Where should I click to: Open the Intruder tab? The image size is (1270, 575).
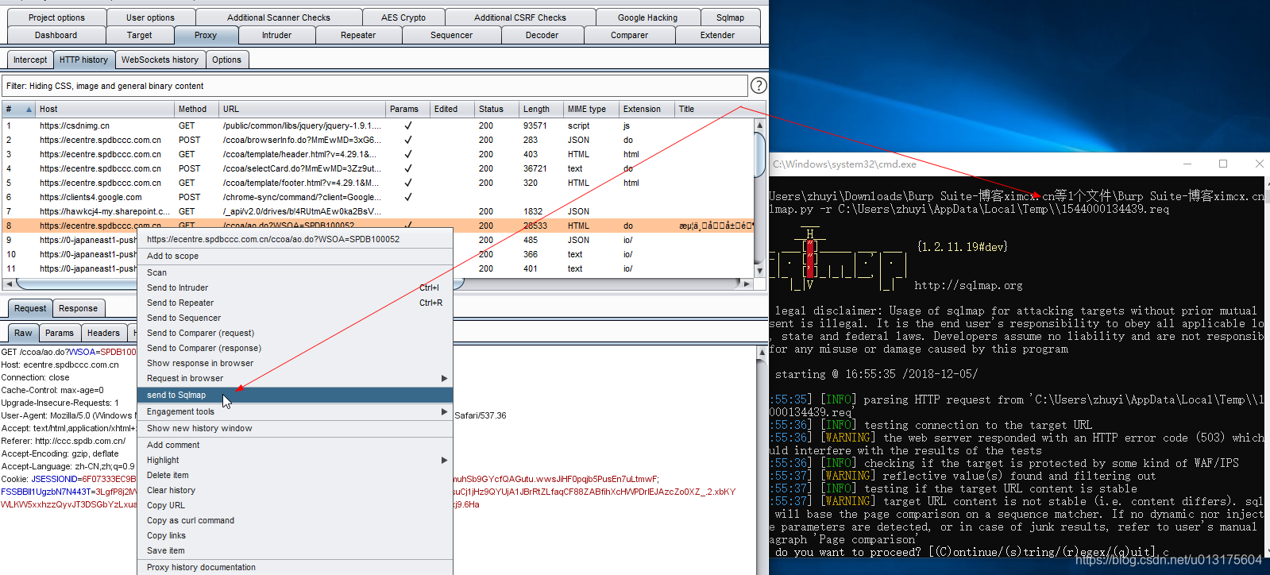tap(276, 35)
